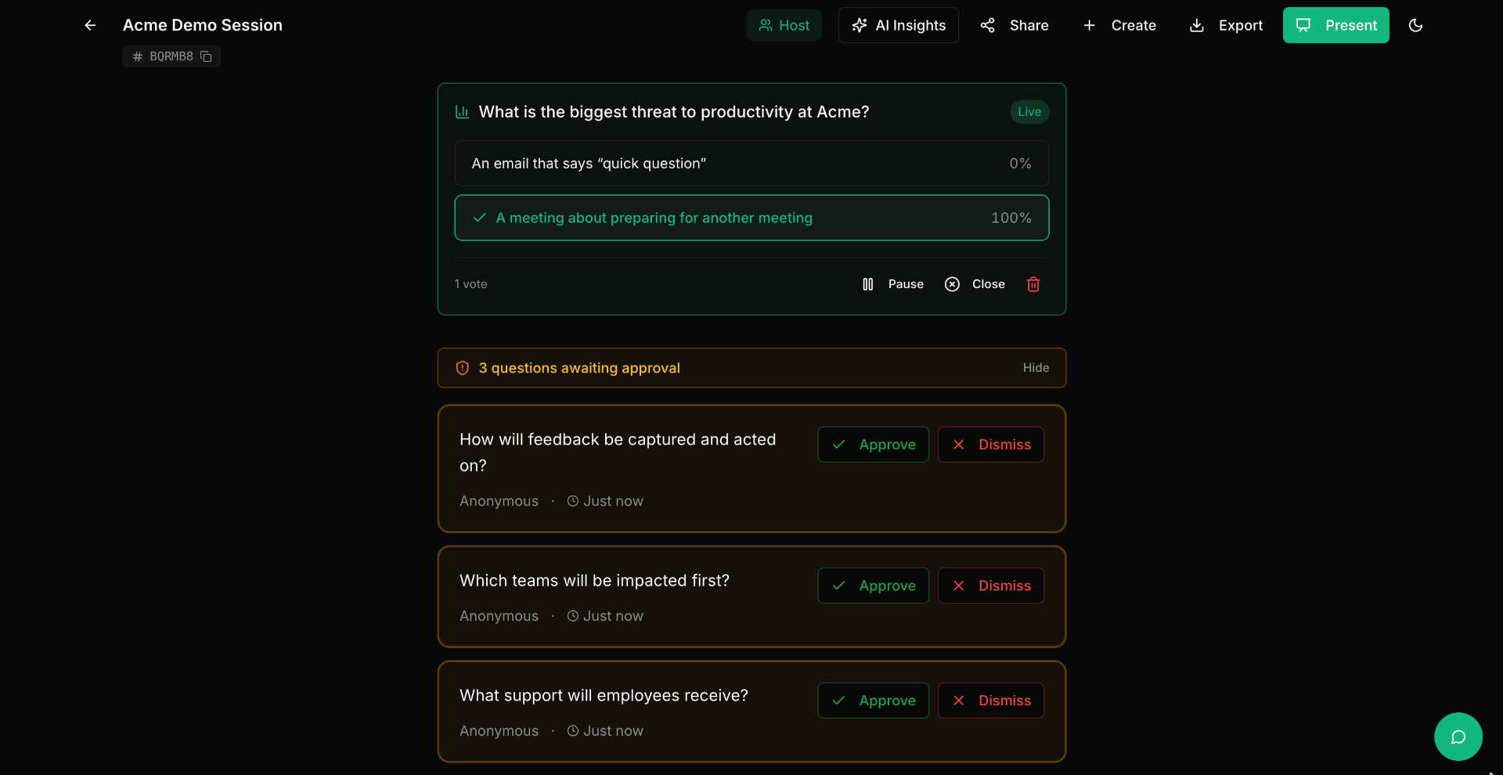Click the "1 vote" count text
This screenshot has height=775, width=1503.
click(x=470, y=284)
